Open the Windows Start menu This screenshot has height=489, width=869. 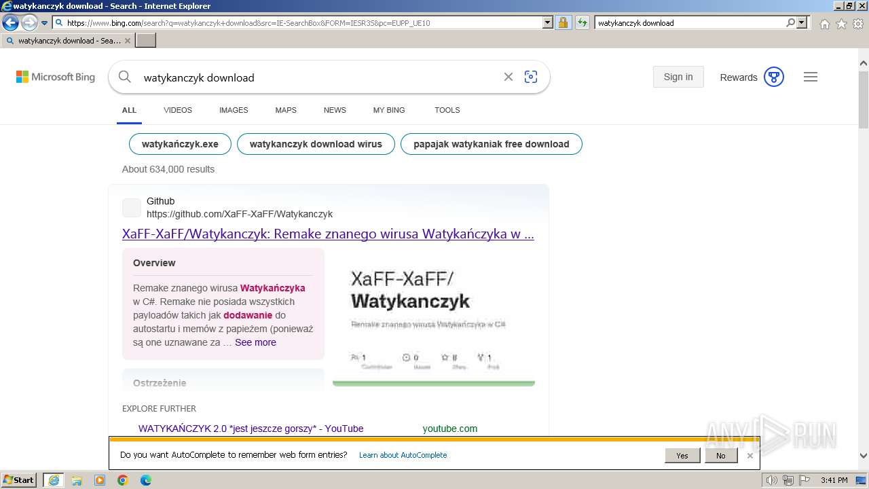pos(19,479)
